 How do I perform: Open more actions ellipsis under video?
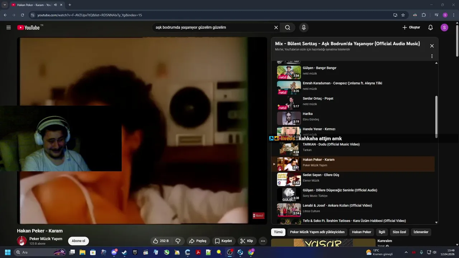click(263, 241)
